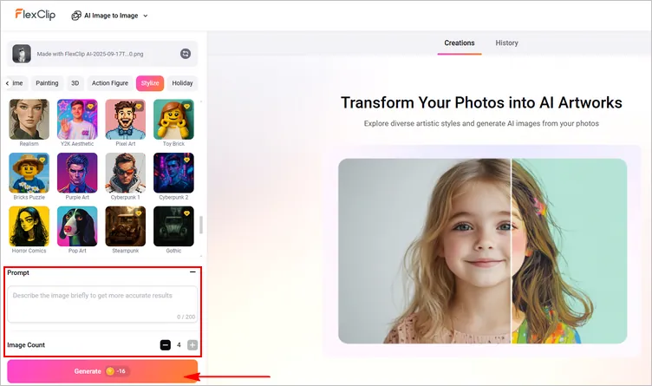The image size is (652, 386).
Task: Choose the Cyberpunk 1 style
Action: (126, 173)
